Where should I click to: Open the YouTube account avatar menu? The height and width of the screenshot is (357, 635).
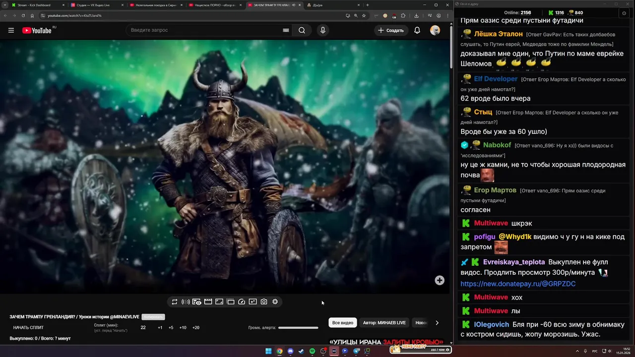(x=435, y=30)
